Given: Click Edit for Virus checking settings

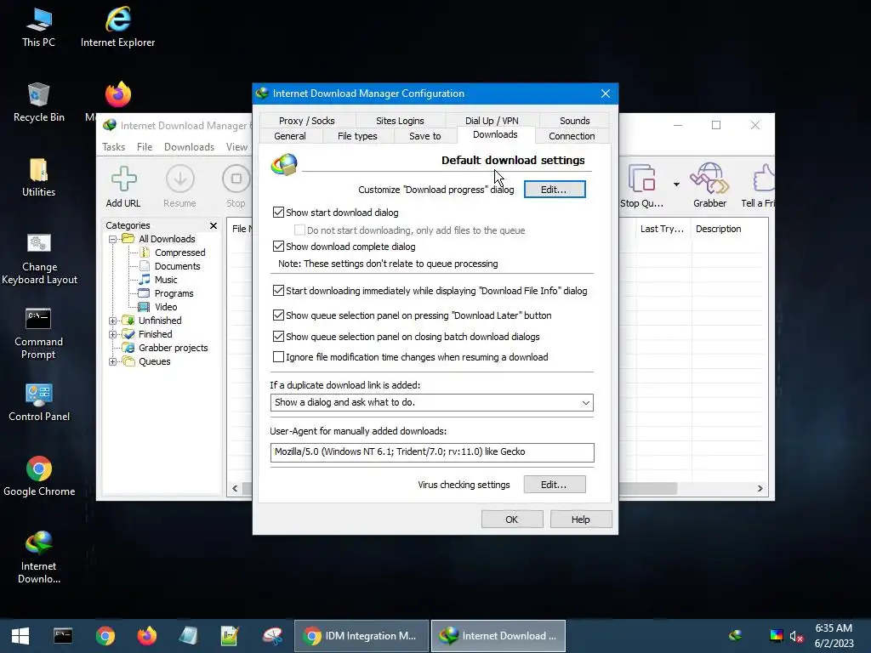Looking at the screenshot, I should (555, 485).
